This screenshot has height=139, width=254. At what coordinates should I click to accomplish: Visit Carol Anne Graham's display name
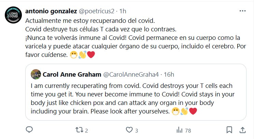pyautogui.click(x=71, y=74)
